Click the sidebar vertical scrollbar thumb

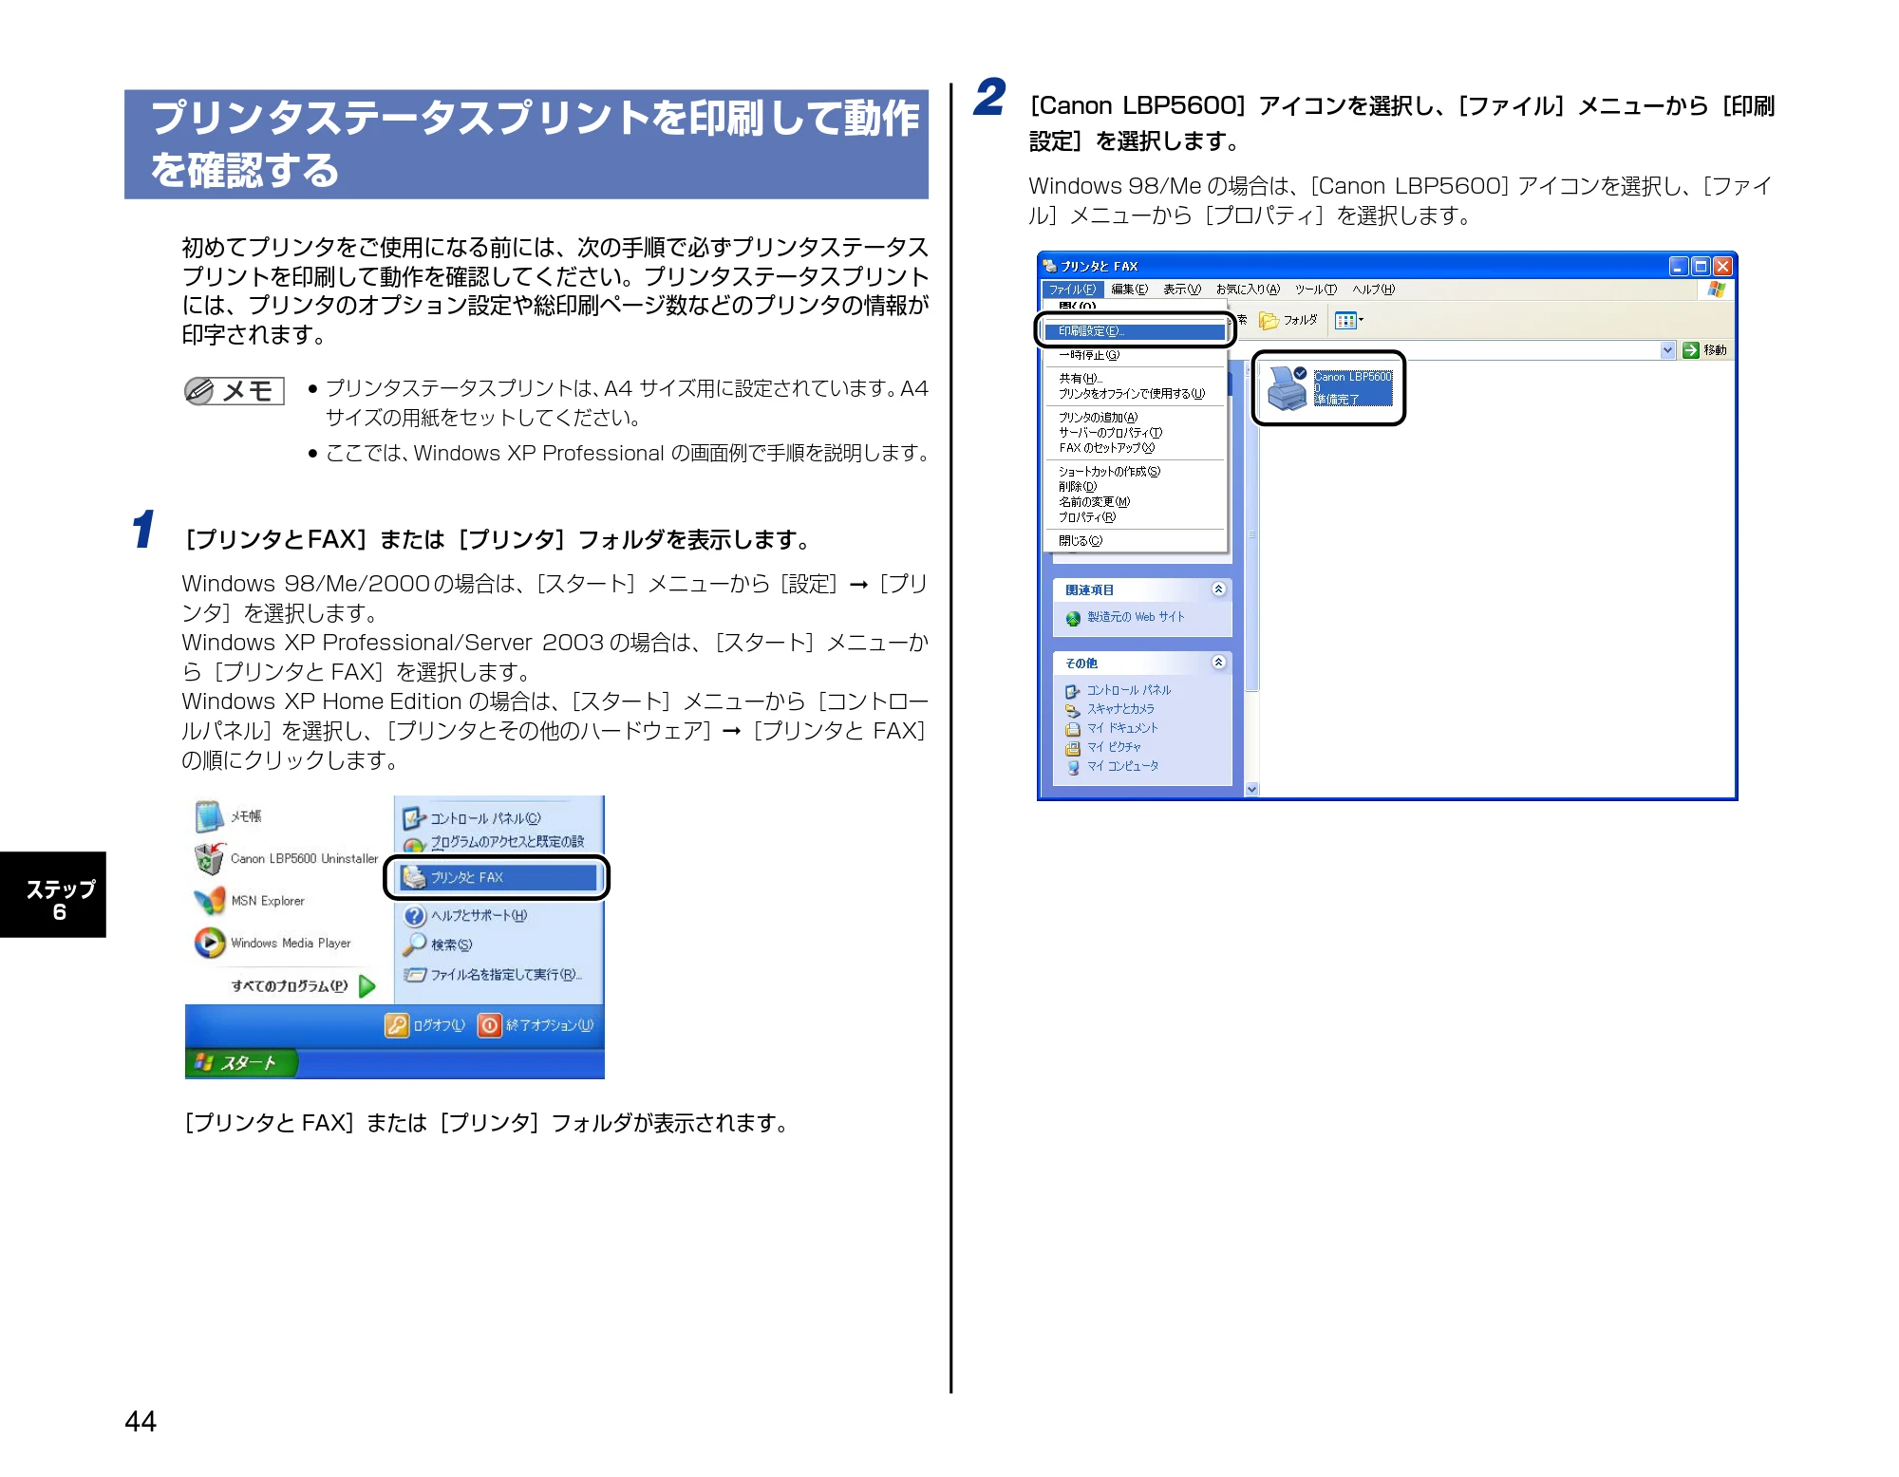[x=1251, y=533]
